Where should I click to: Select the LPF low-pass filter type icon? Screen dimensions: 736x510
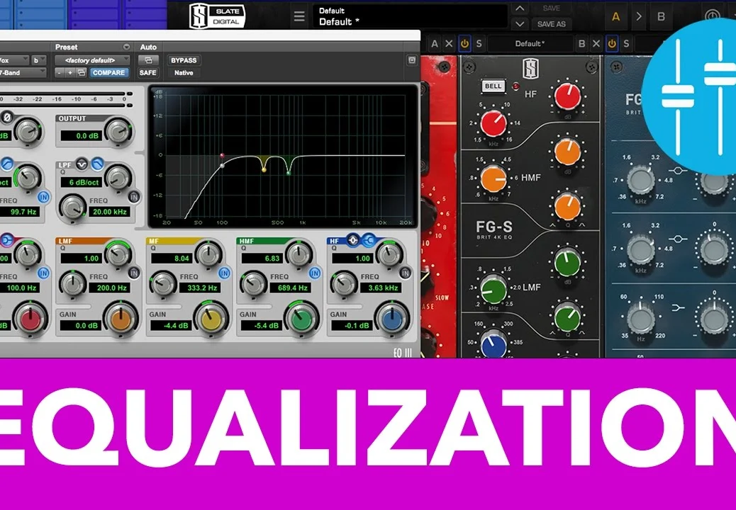pos(97,164)
